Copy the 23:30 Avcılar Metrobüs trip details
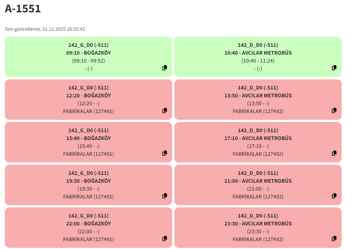345x249 pixels. (x=334, y=239)
